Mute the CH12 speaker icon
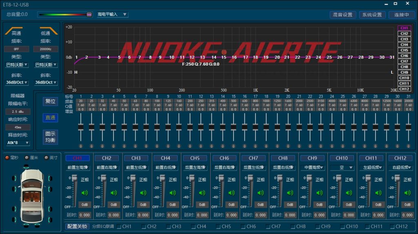The image size is (418, 234). [x=408, y=193]
